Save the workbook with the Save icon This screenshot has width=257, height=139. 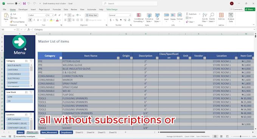click(24, 3)
